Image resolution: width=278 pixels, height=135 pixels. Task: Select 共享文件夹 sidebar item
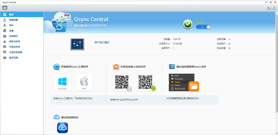coord(15,47)
